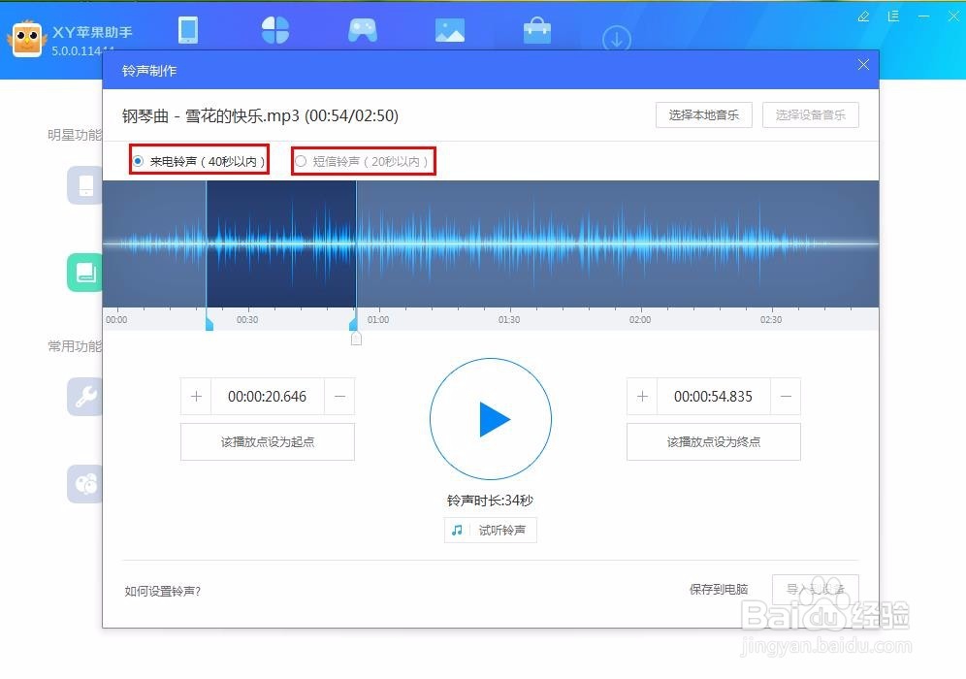Set playback point as start point
This screenshot has height=679, width=966.
coord(268,441)
